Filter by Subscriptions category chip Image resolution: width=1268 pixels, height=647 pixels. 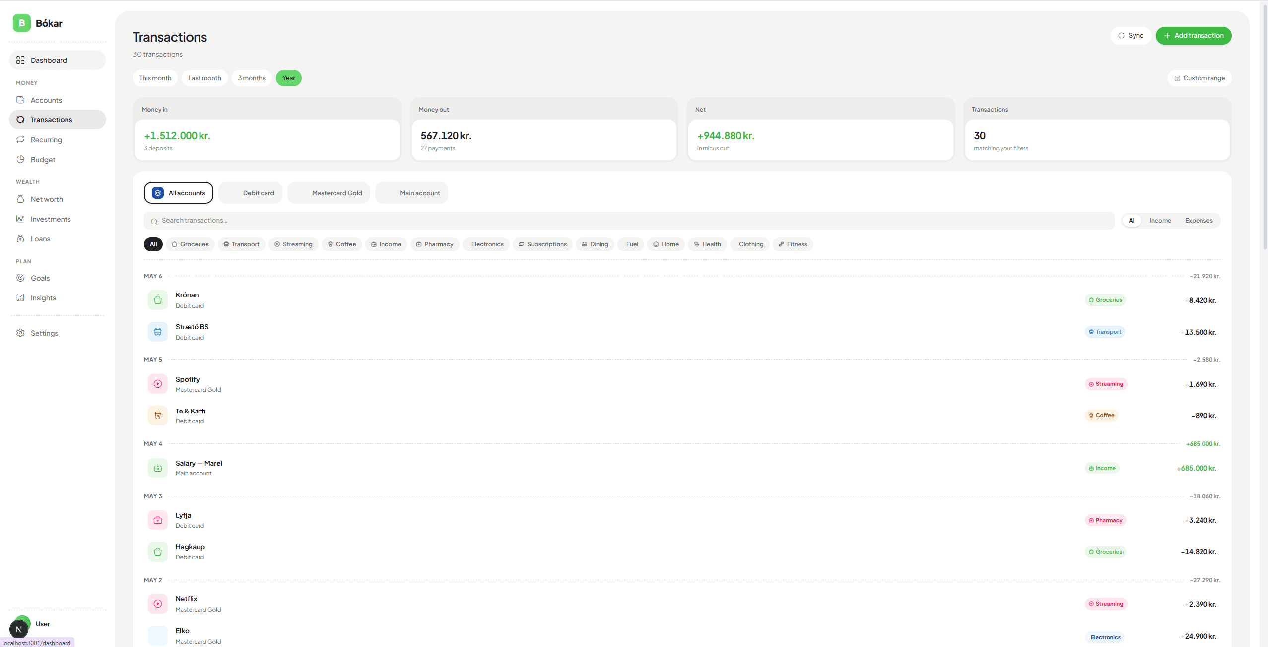[542, 244]
